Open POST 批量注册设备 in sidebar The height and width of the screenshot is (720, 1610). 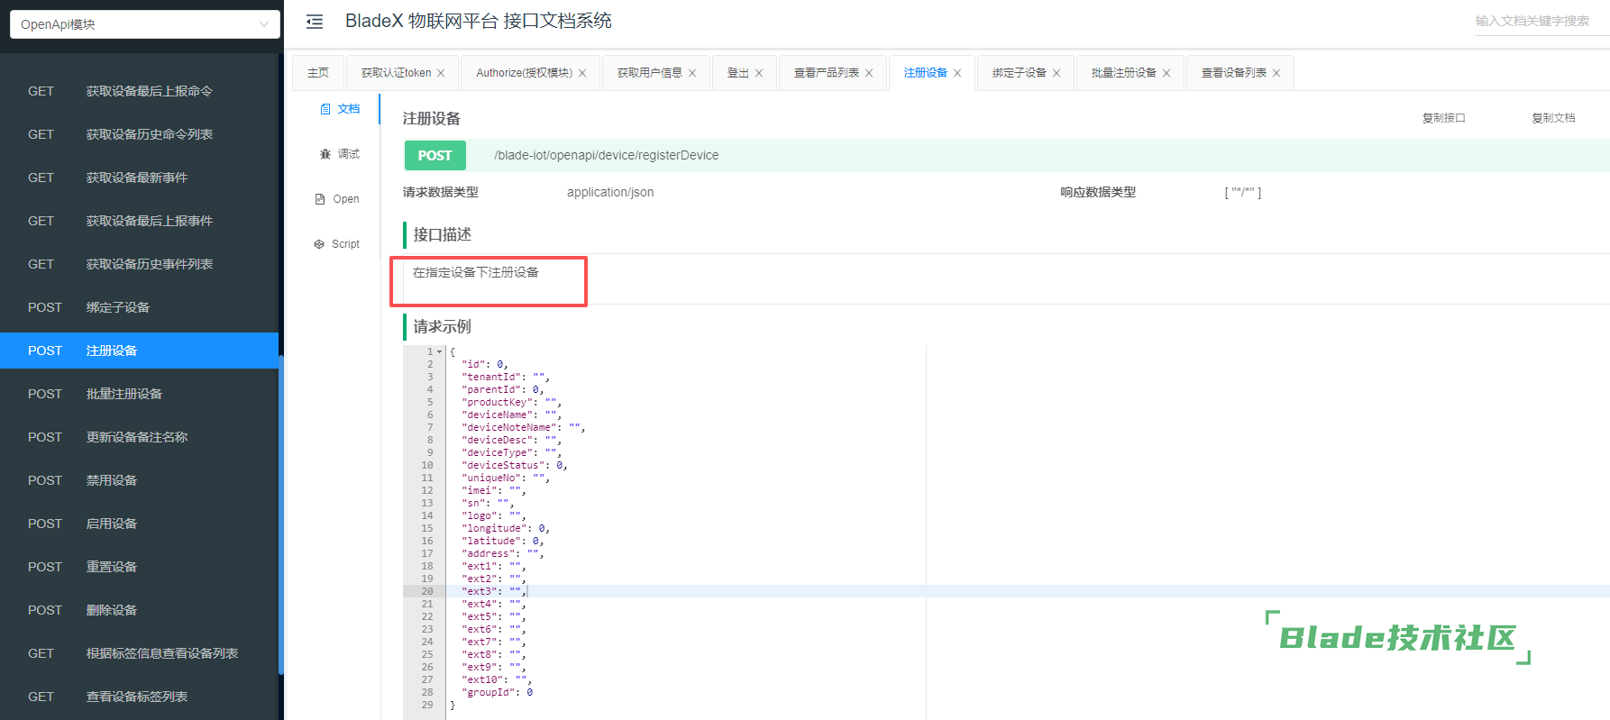click(124, 394)
